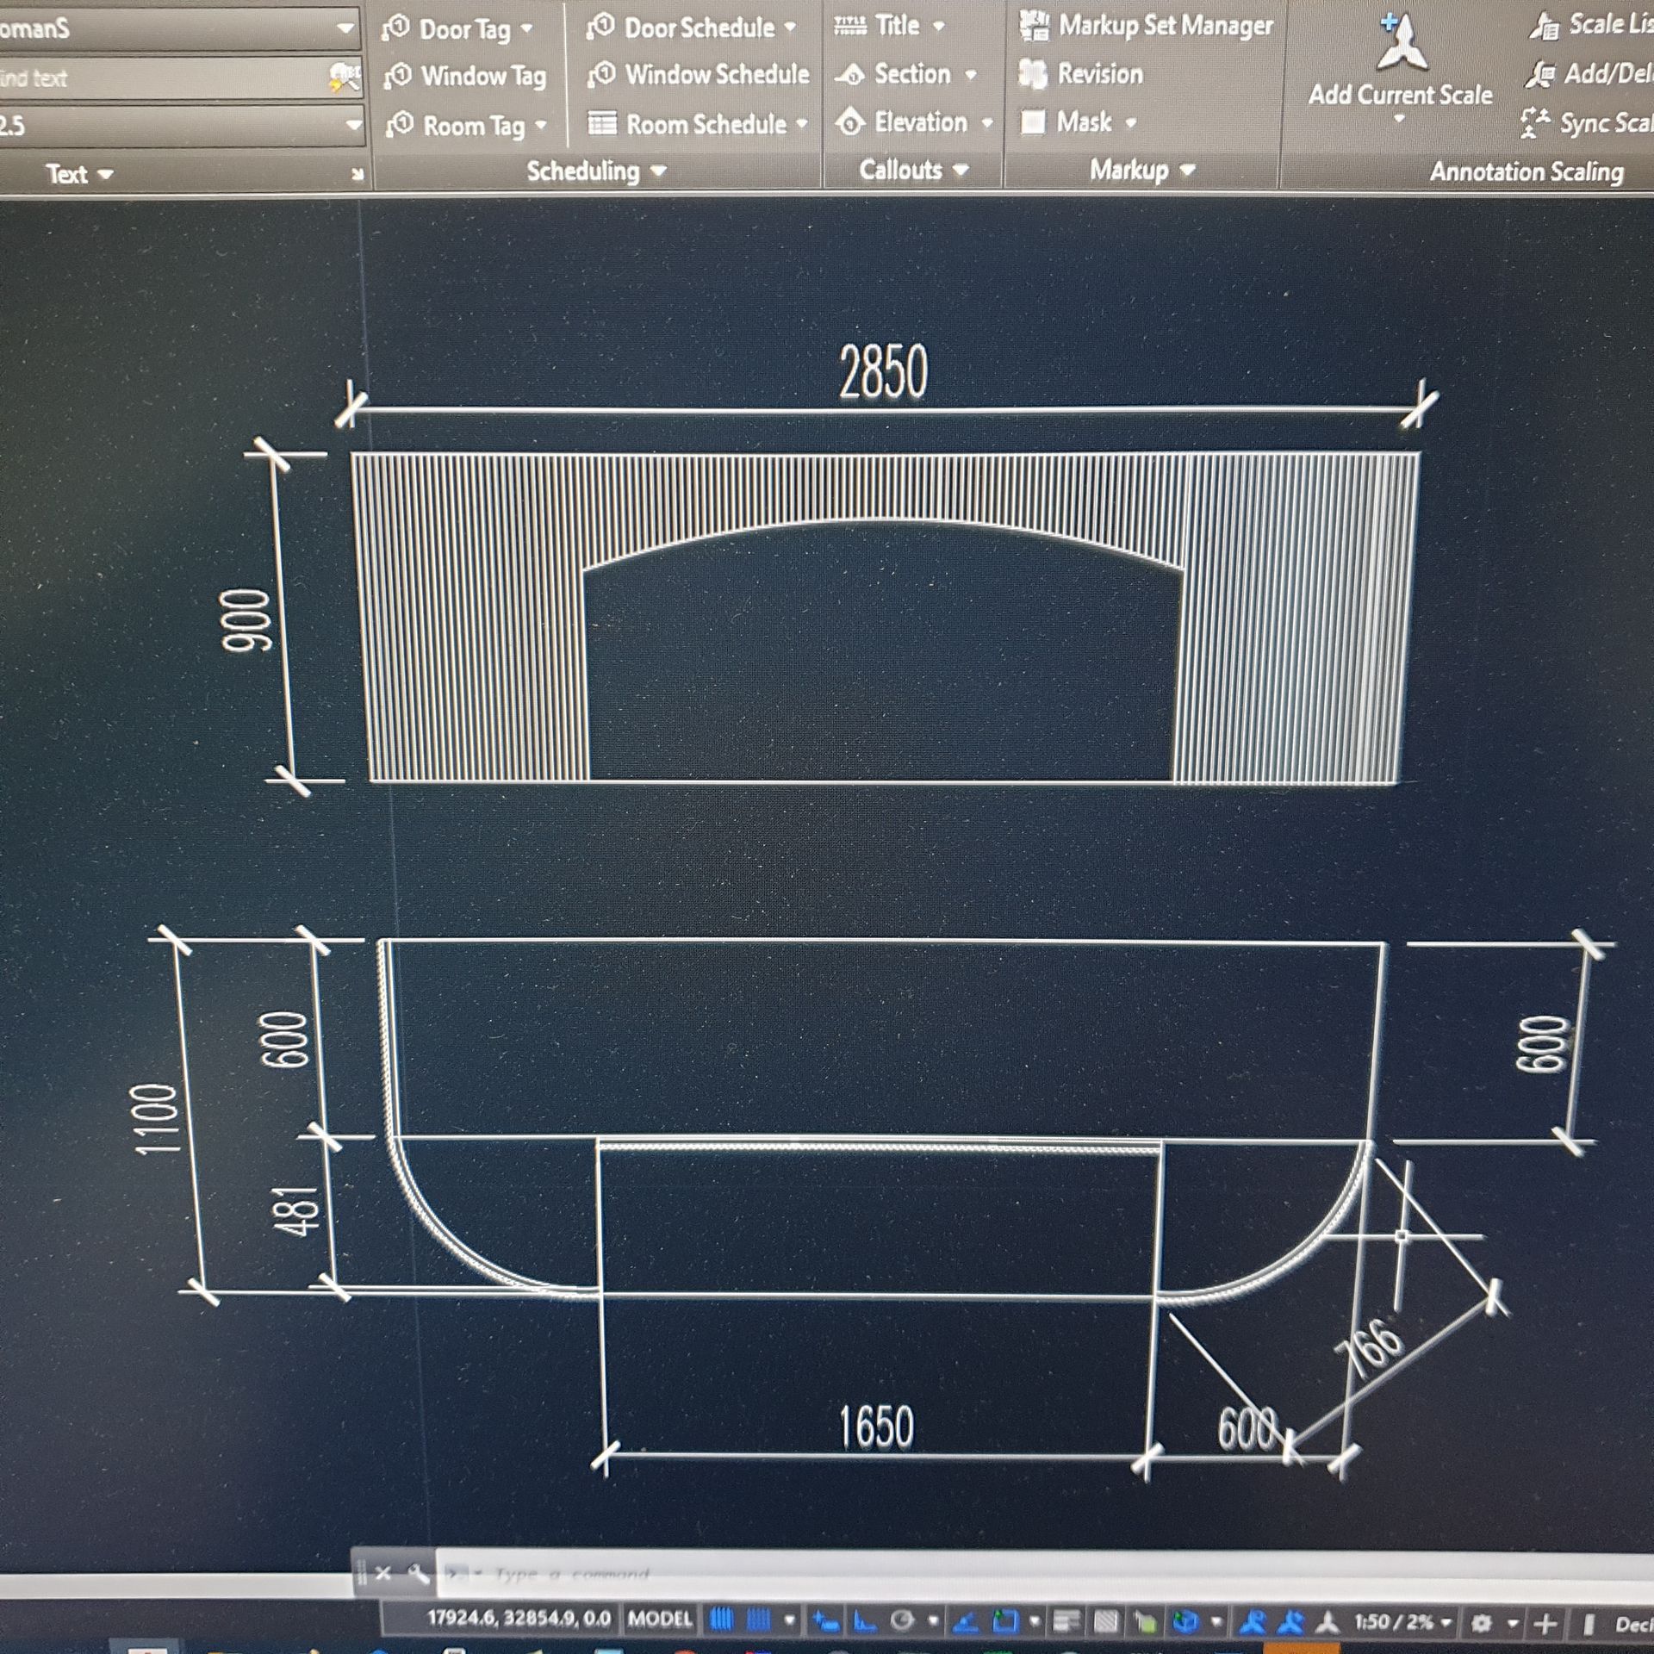This screenshot has width=1654, height=1654.
Task: Click the command line customize wrench
Action: click(419, 1574)
